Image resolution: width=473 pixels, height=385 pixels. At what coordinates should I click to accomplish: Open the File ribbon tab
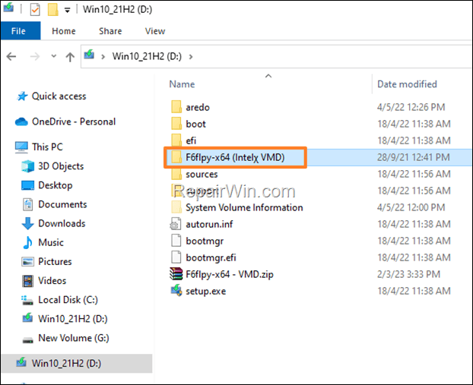pos(21,30)
